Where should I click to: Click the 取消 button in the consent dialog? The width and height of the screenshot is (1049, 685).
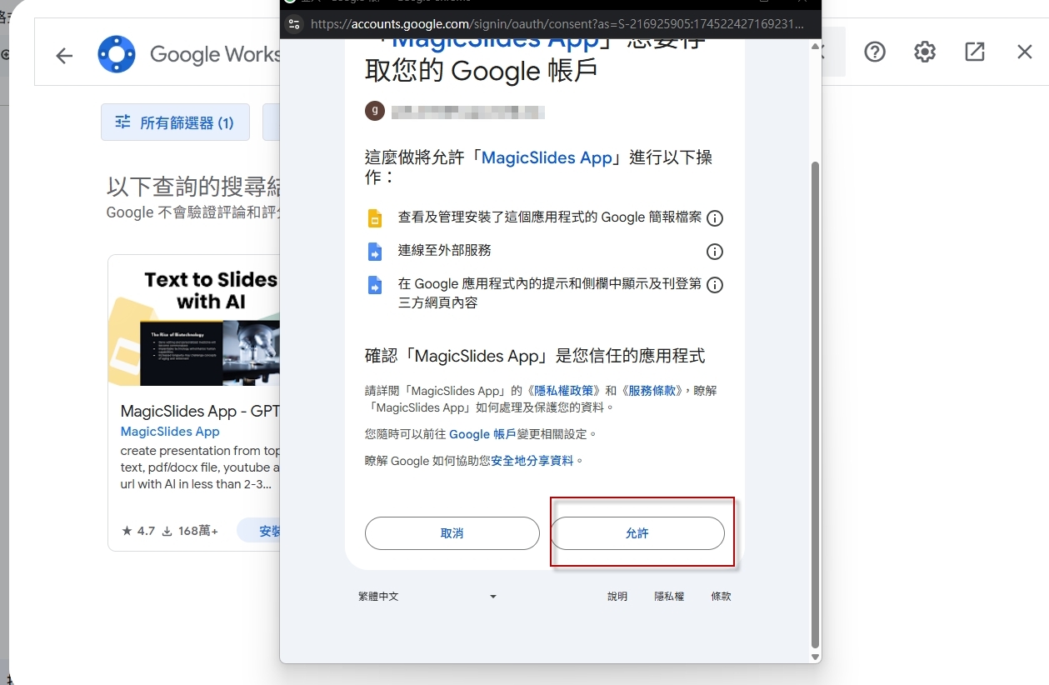(x=452, y=533)
